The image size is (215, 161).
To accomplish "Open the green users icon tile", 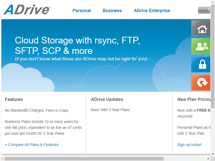I will (201, 46).
